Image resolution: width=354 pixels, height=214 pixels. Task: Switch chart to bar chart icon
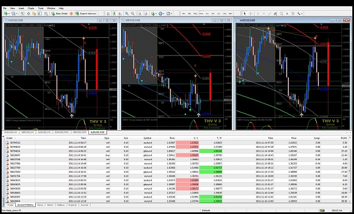[x=108, y=14]
